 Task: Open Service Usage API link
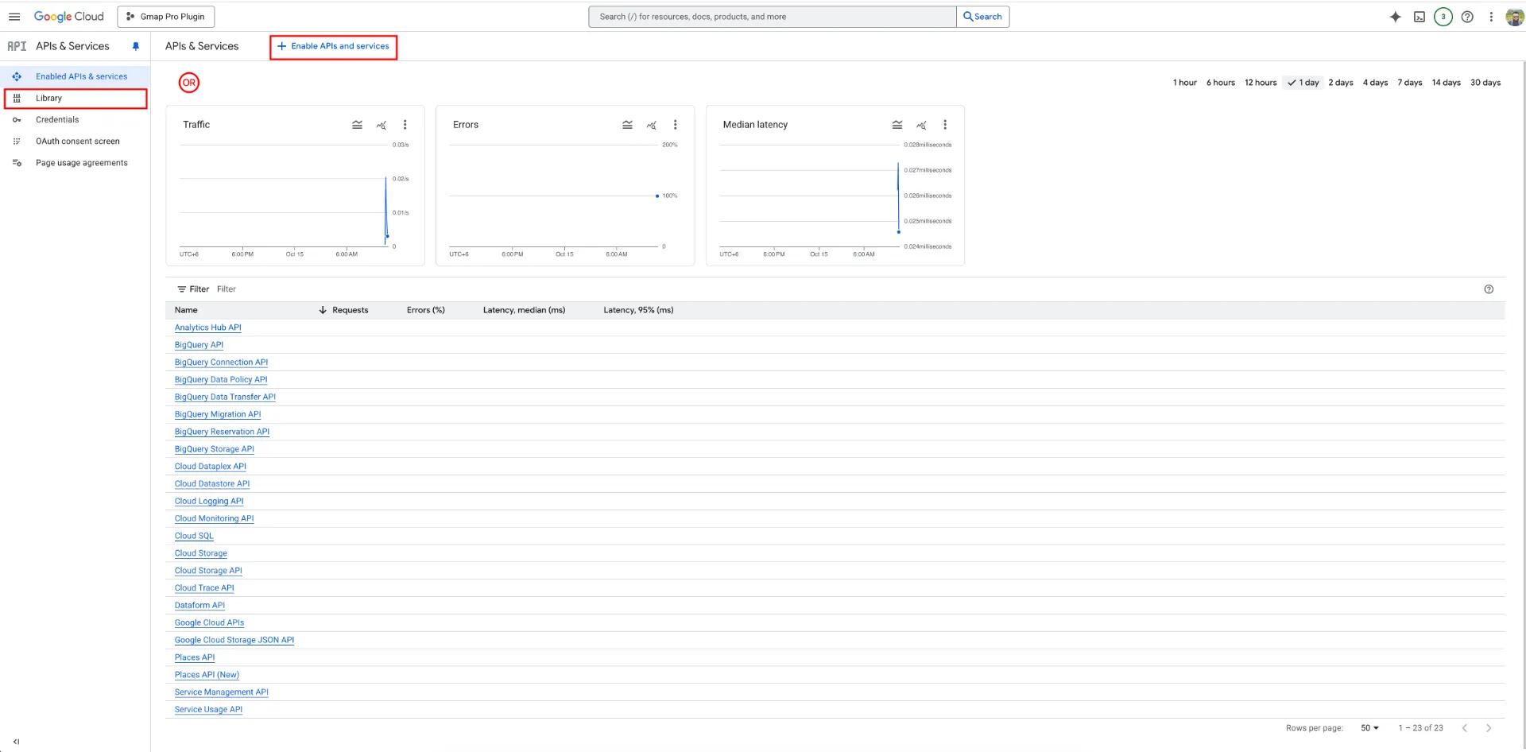(209, 710)
